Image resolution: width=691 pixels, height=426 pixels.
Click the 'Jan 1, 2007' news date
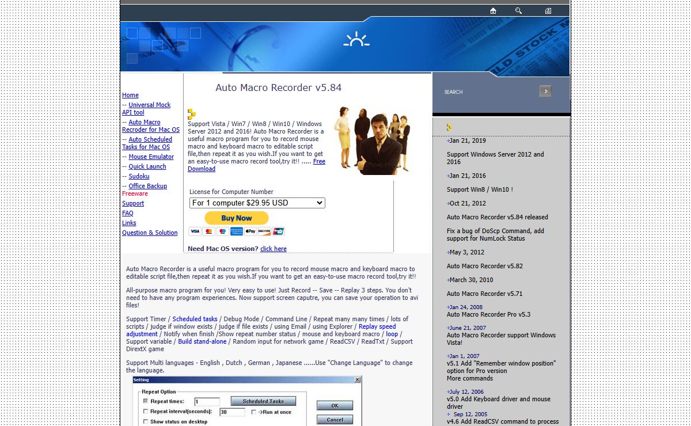tap(464, 356)
